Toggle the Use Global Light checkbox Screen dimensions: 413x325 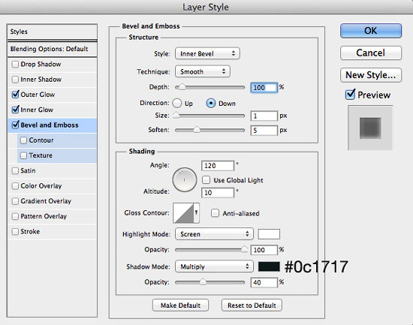click(x=206, y=180)
